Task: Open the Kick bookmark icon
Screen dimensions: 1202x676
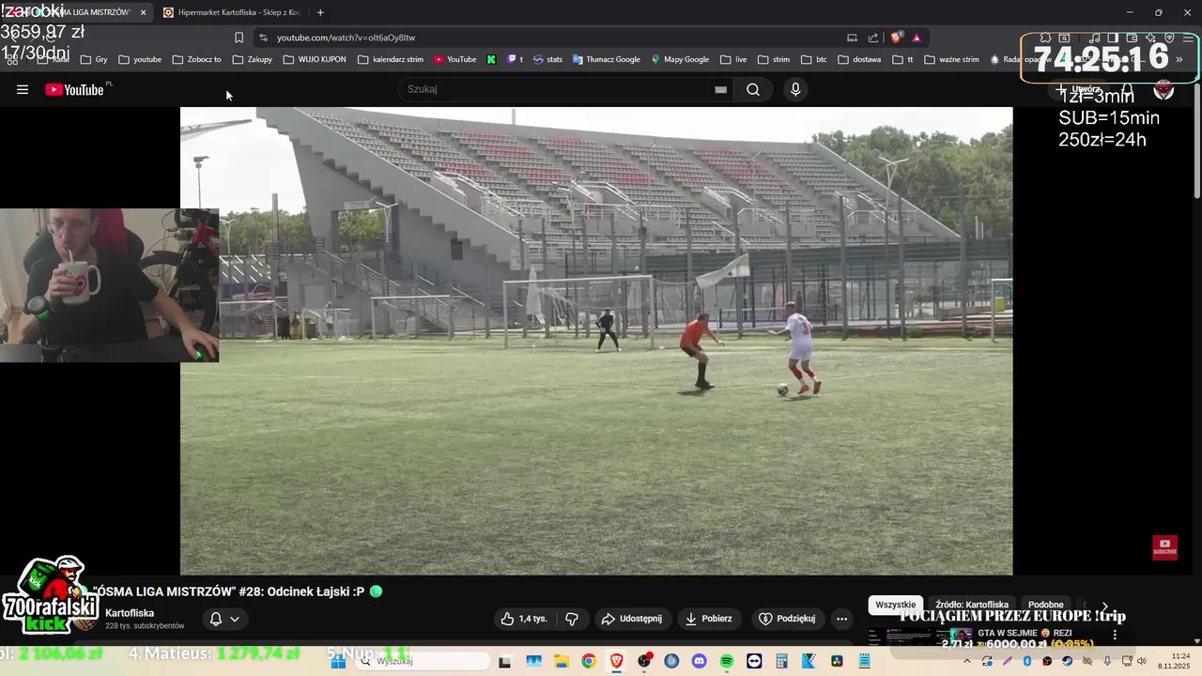Action: point(491,59)
